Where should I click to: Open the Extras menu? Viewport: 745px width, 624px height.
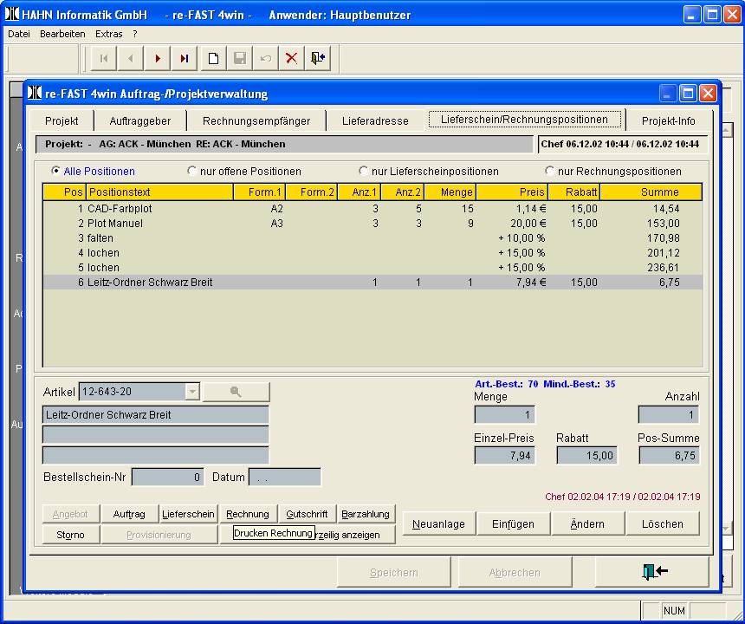click(x=109, y=34)
